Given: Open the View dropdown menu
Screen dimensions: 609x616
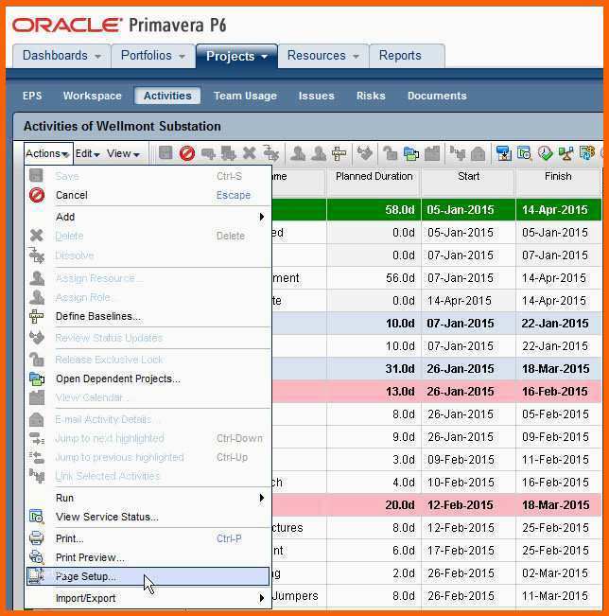Looking at the screenshot, I should 123,153.
